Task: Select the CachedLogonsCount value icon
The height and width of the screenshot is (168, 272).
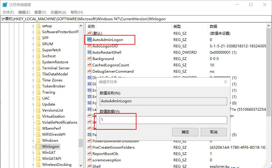Action: [89, 65]
